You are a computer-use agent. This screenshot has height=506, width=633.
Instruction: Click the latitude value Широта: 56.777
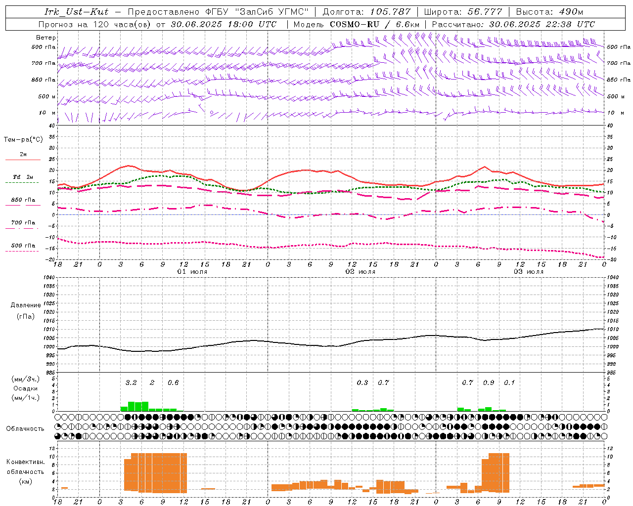[x=463, y=12]
